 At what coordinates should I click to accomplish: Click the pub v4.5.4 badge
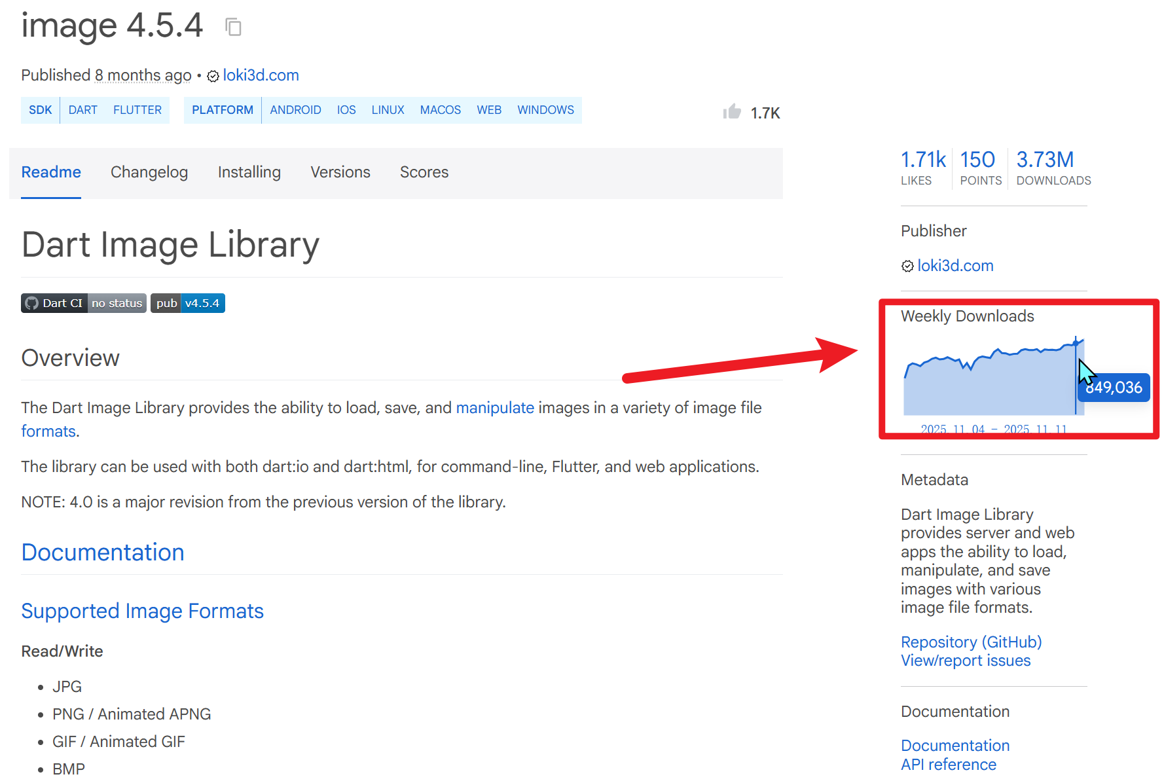[x=188, y=303]
